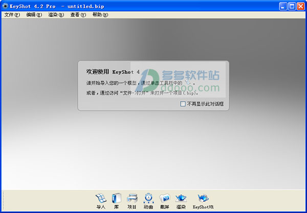Open the 渲染 (Render) menu
The height and width of the screenshot is (213, 307).
[56, 15]
